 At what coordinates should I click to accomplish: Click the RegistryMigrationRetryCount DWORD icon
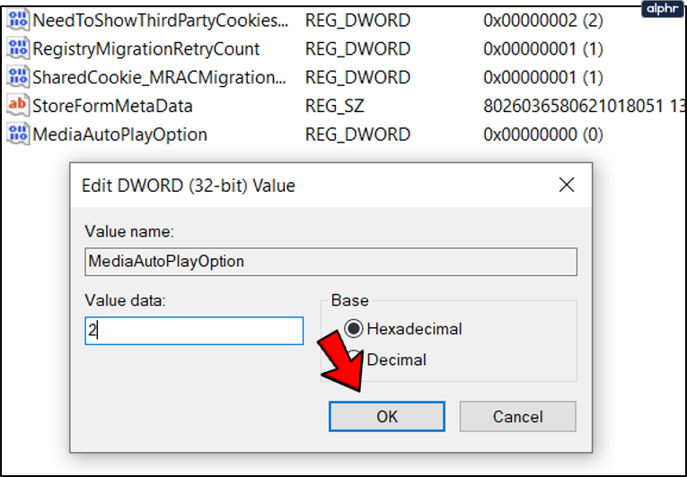[17, 48]
